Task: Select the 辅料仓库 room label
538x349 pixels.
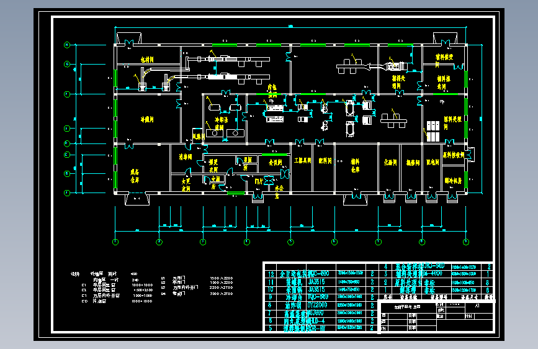Action: (355, 165)
